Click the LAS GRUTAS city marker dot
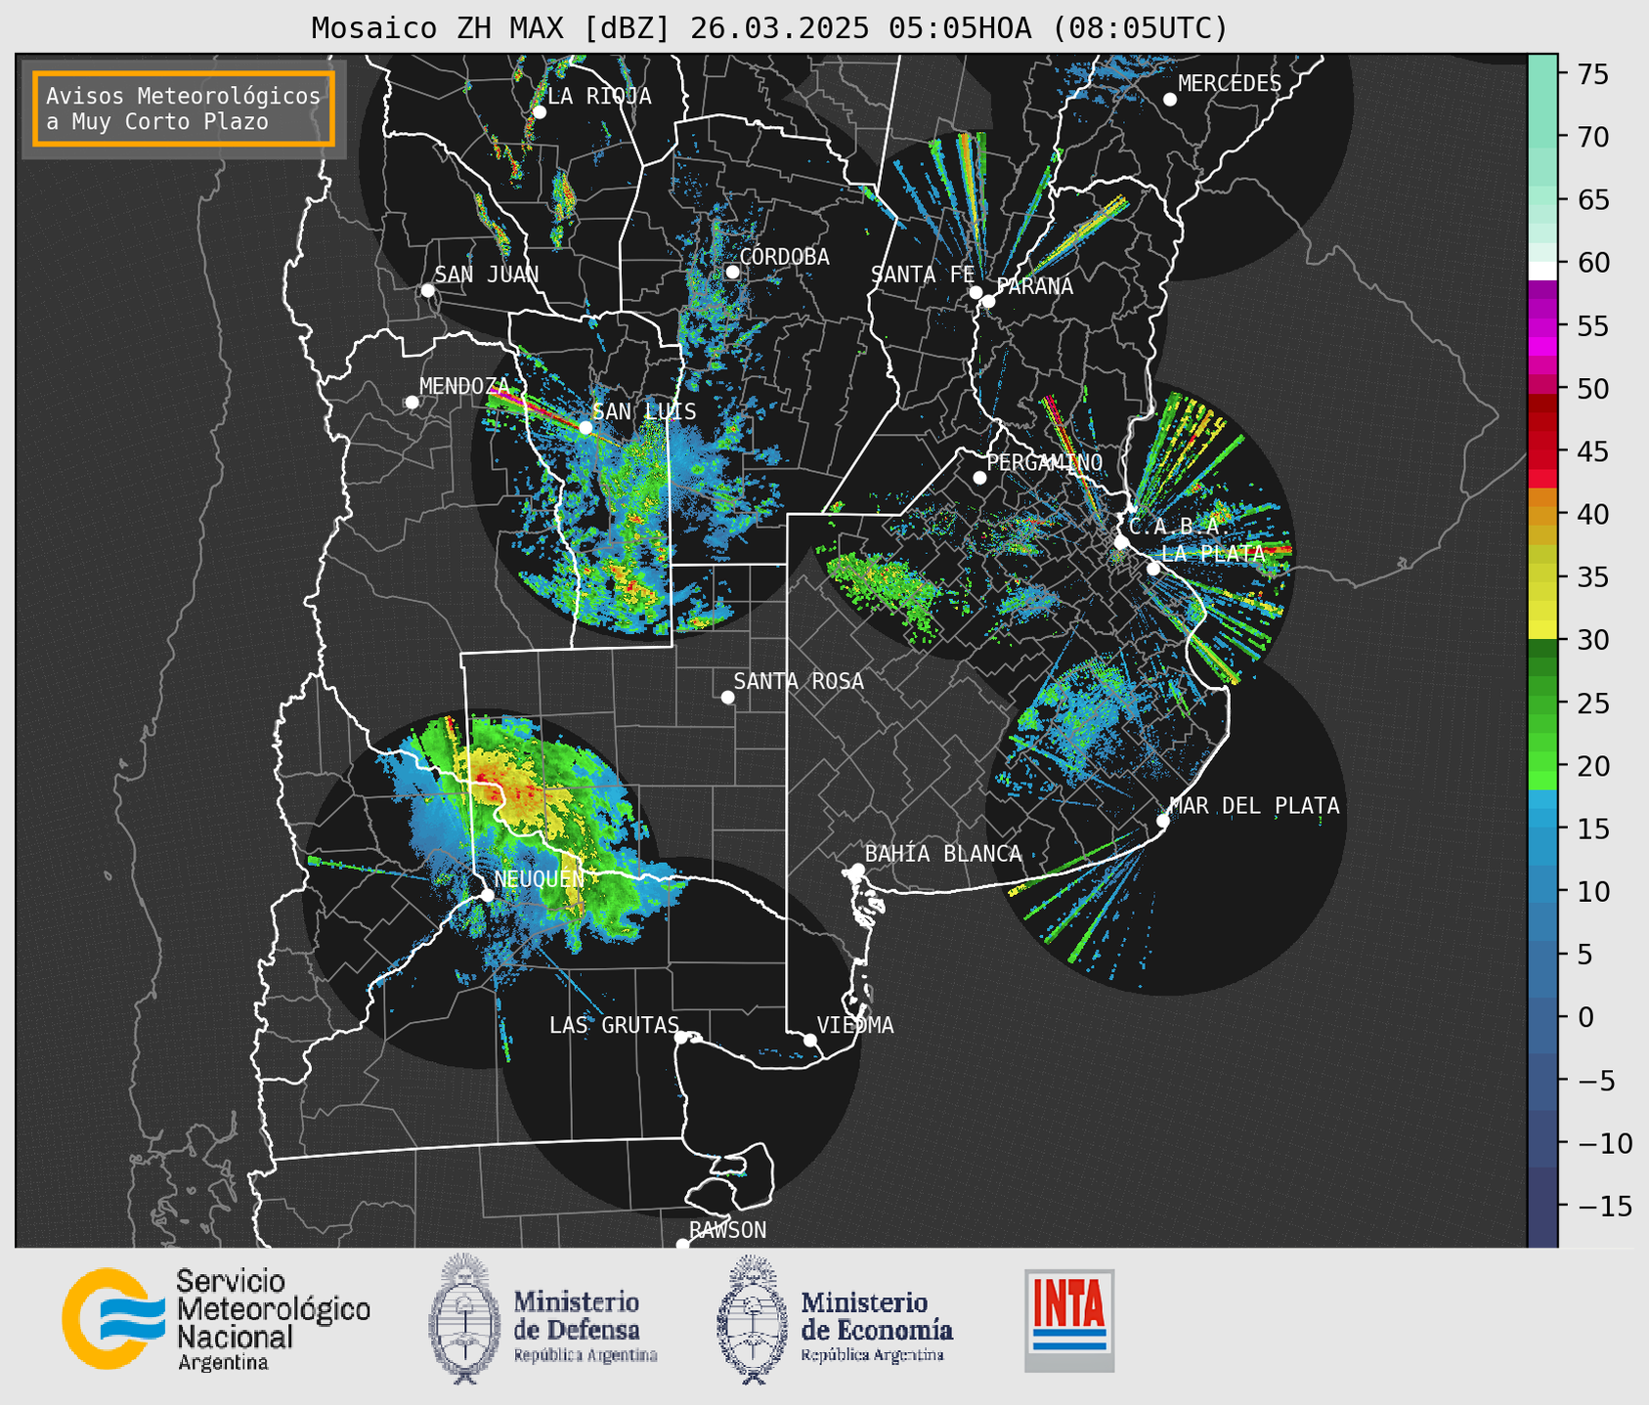Viewport: 1649px width, 1405px height. pyautogui.click(x=681, y=1037)
